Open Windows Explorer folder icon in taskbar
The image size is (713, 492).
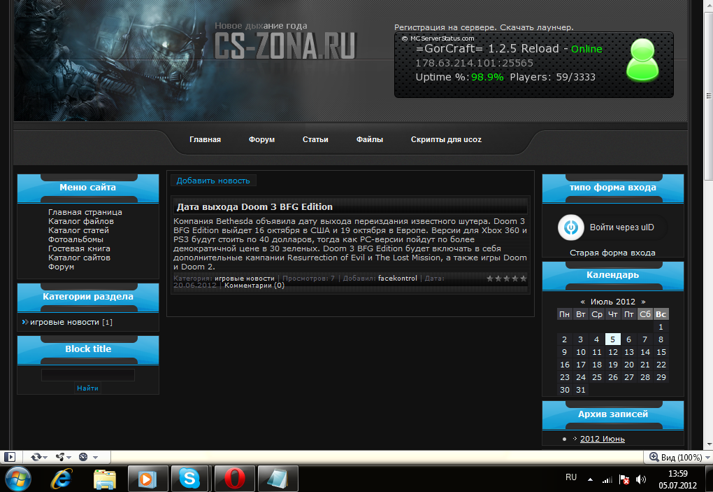[105, 479]
